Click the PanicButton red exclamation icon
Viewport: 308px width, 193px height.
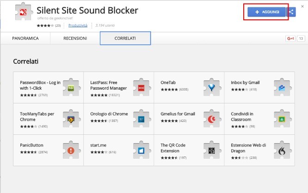pyautogui.click(x=71, y=150)
